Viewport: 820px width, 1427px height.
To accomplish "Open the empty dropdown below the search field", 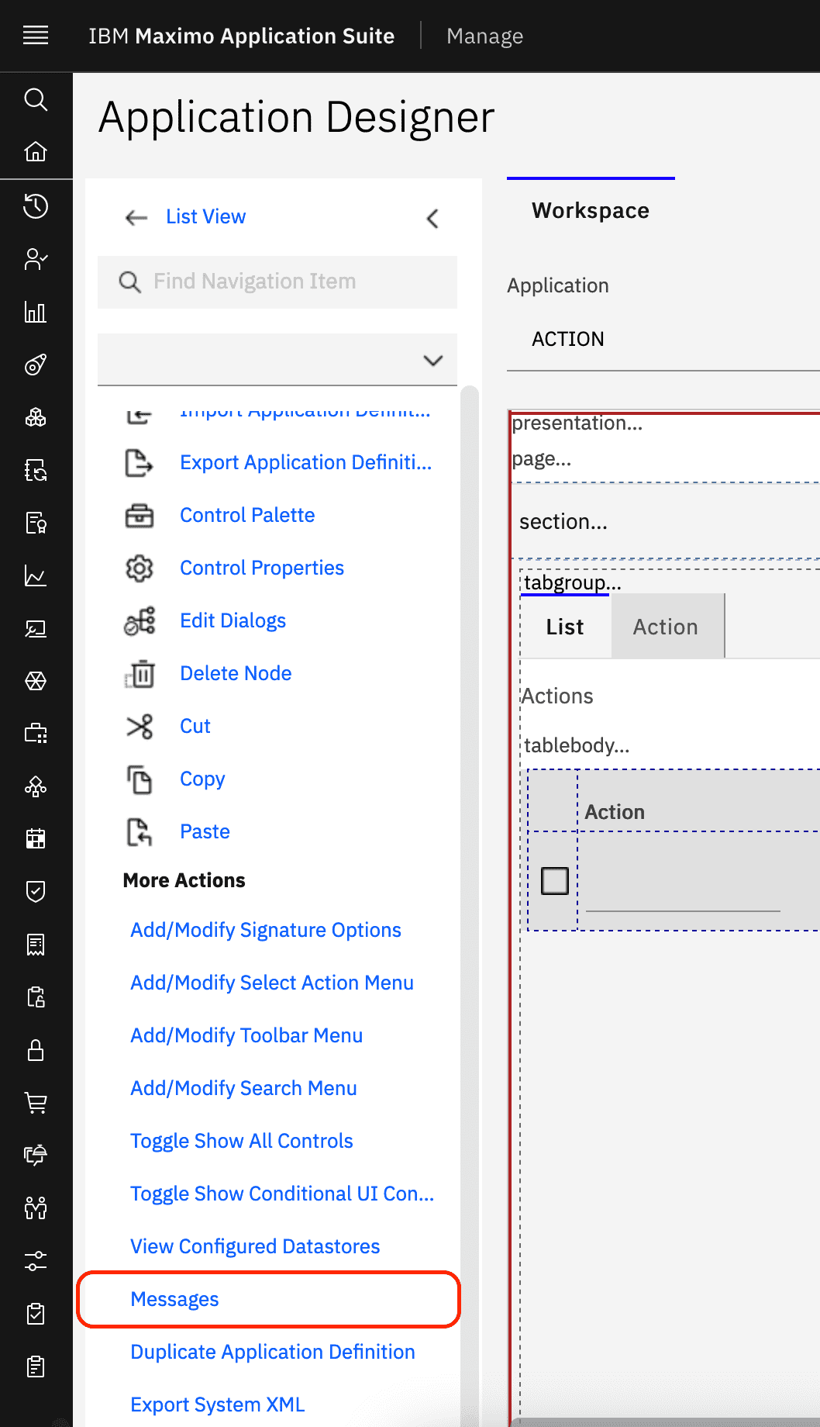I will coord(277,360).
